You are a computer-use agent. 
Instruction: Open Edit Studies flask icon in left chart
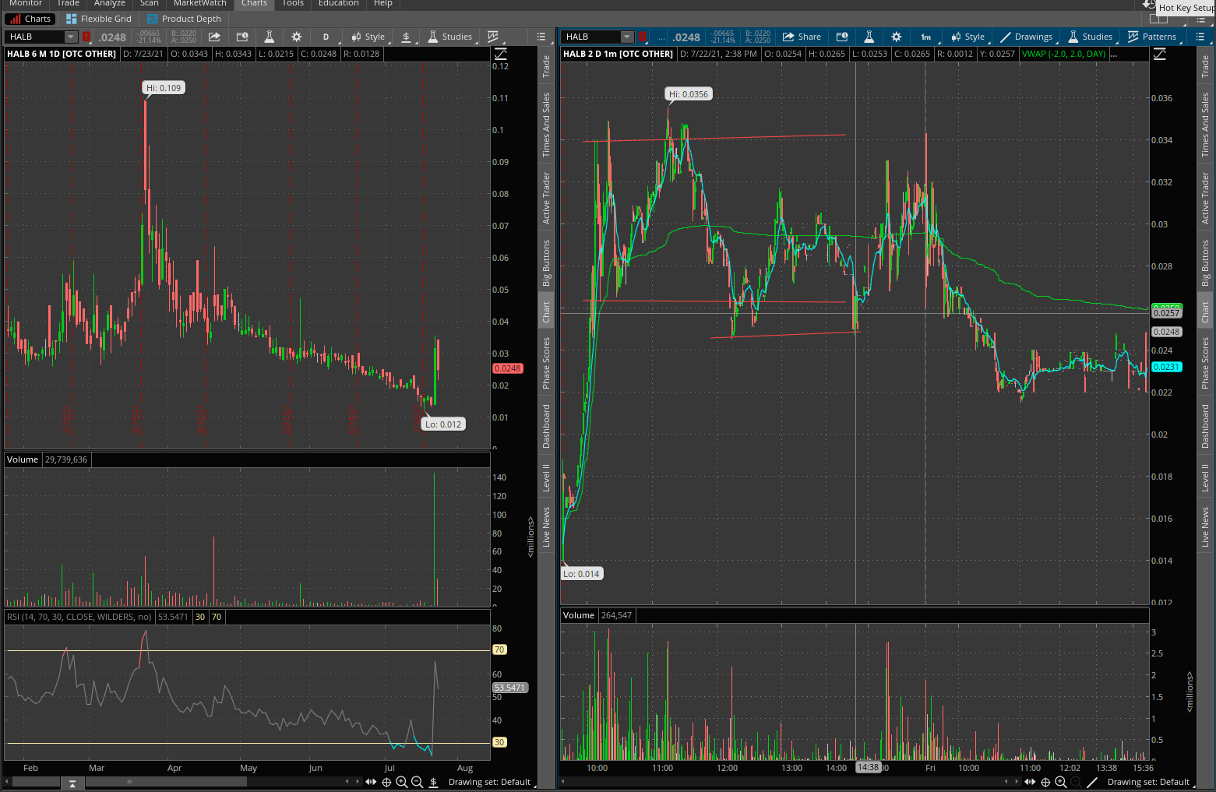(x=269, y=37)
